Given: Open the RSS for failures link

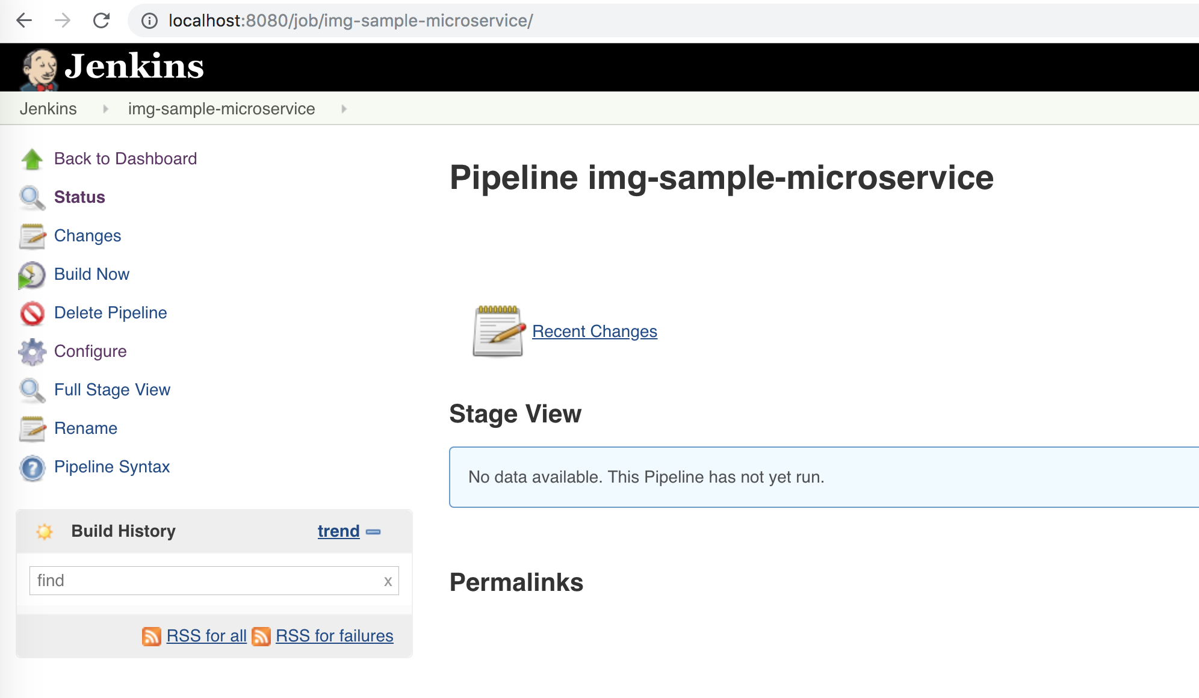Looking at the screenshot, I should (x=334, y=636).
